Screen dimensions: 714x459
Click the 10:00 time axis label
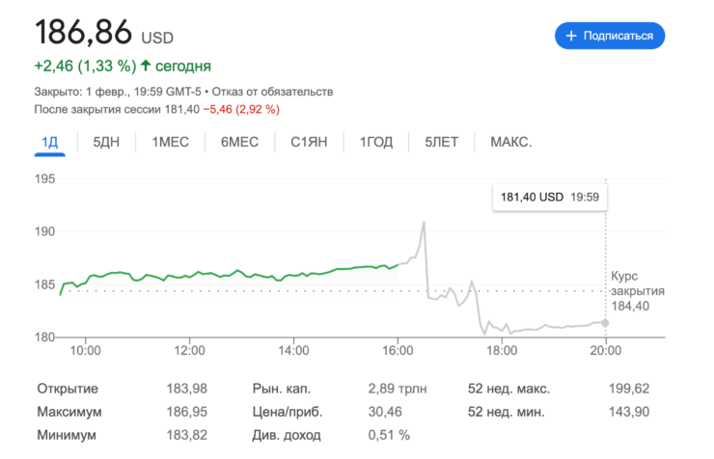point(85,351)
